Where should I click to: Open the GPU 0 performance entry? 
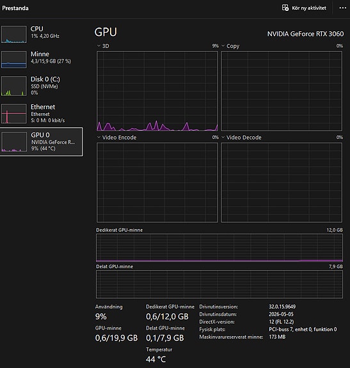point(42,141)
